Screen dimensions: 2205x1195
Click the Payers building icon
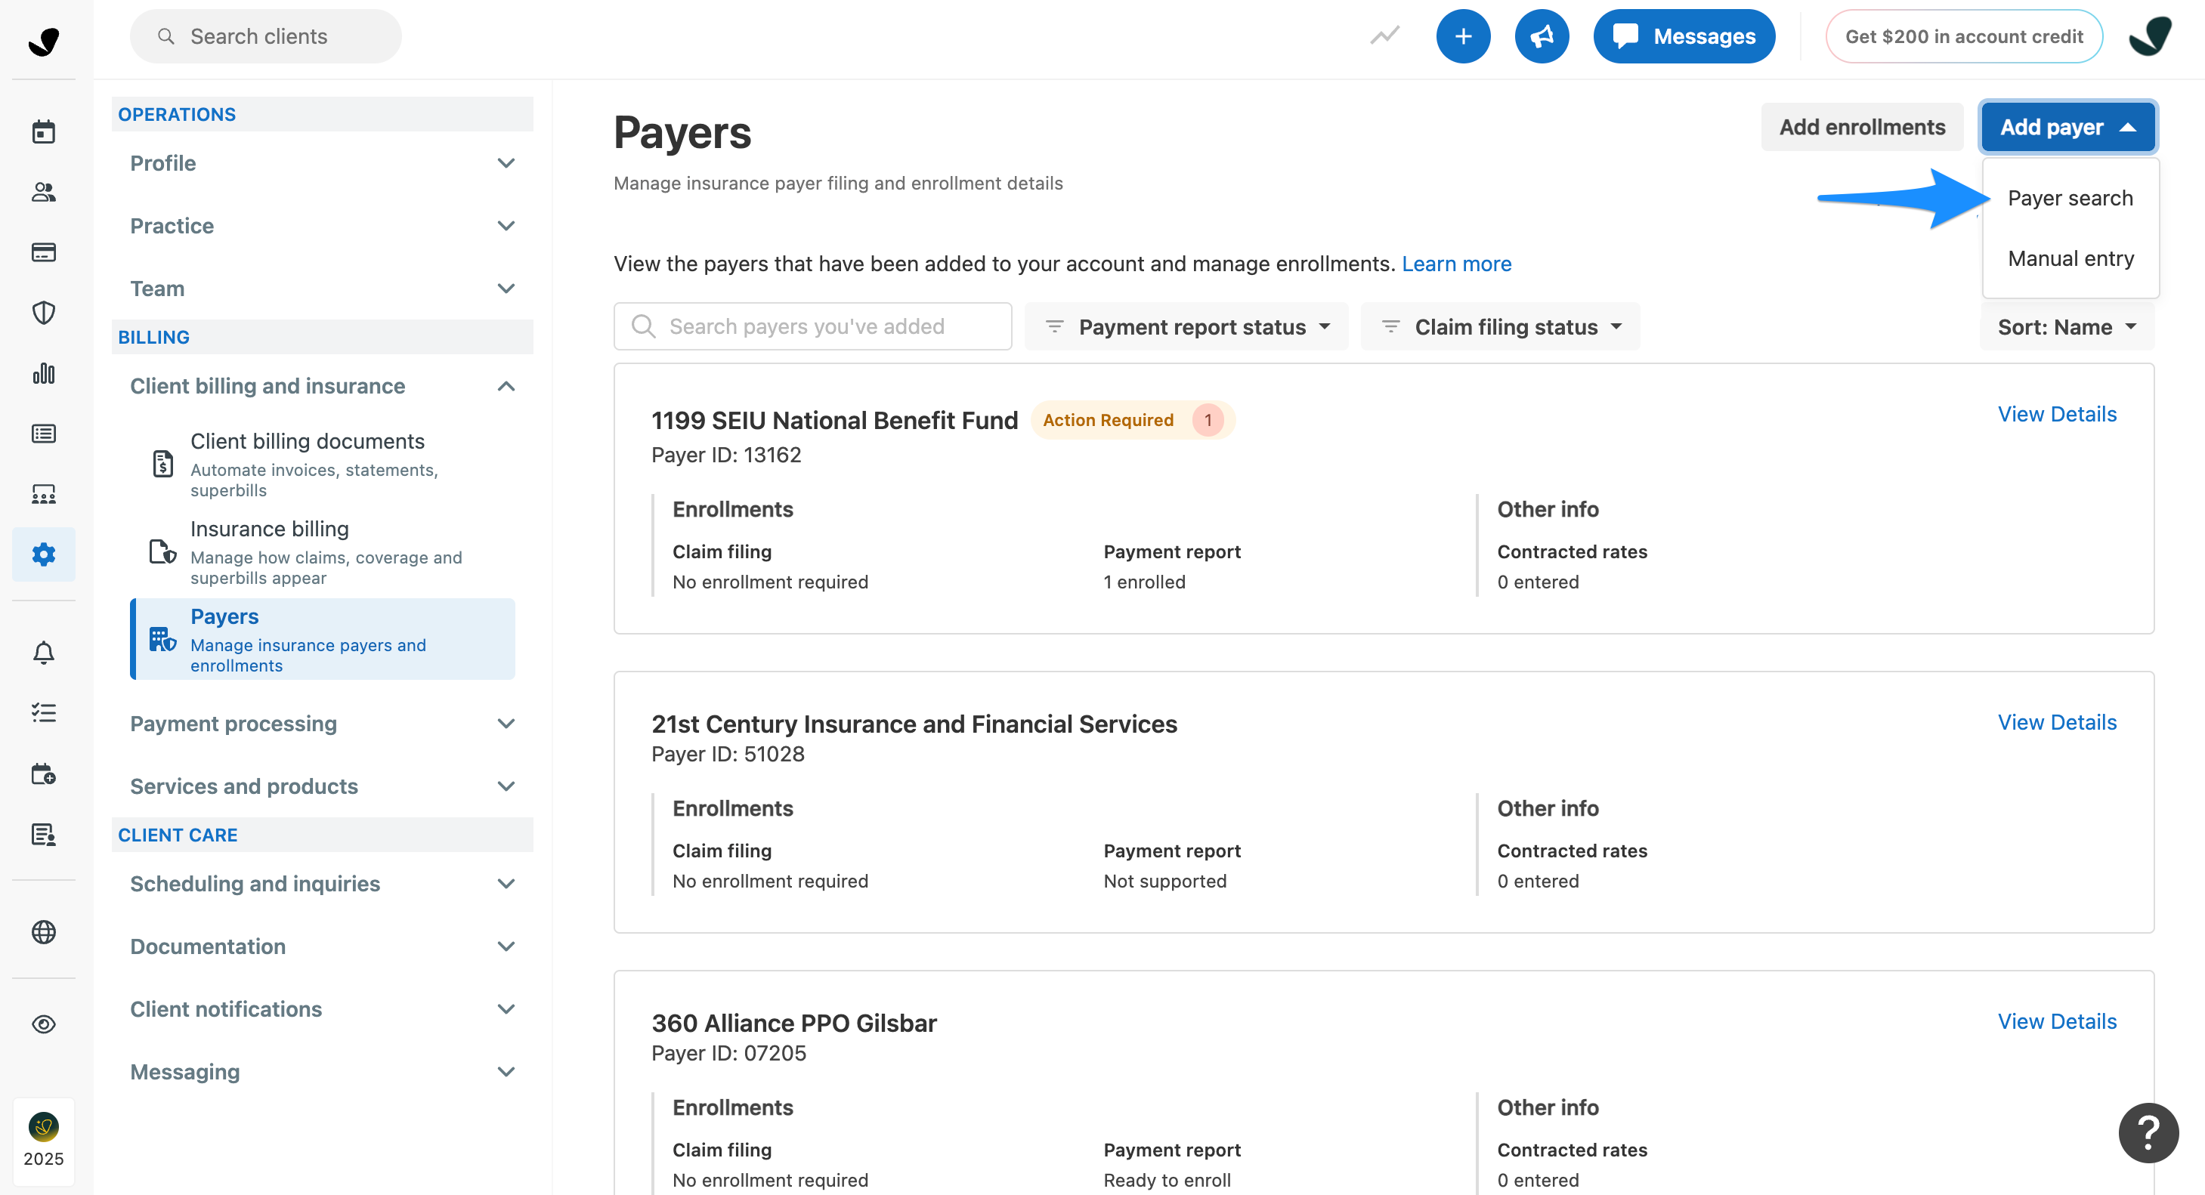click(x=162, y=639)
